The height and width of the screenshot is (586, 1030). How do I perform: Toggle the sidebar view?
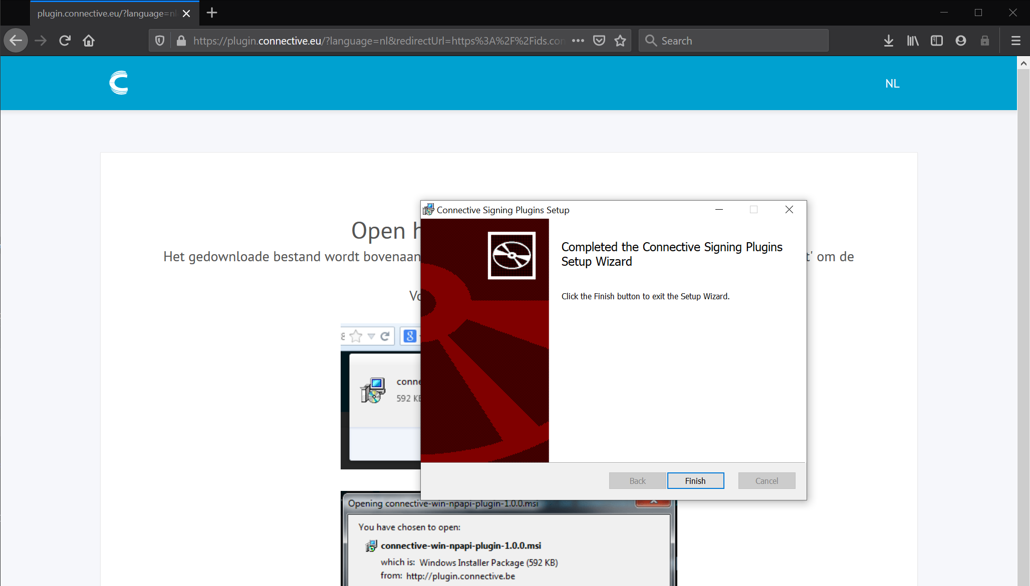pyautogui.click(x=937, y=41)
